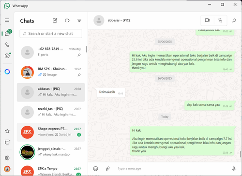
Task: Open the RM SPX - Khairun chat
Action: coord(51,73)
